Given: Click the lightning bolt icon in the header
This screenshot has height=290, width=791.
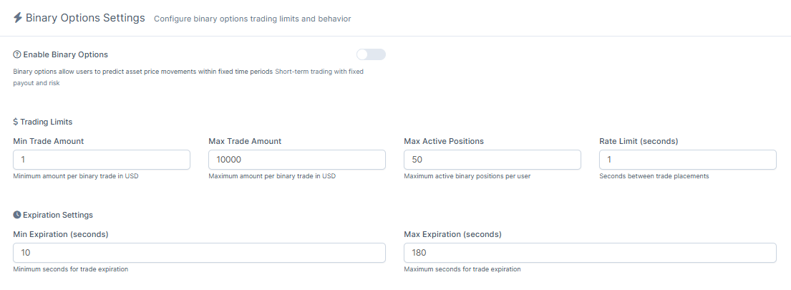Looking at the screenshot, I should [18, 18].
